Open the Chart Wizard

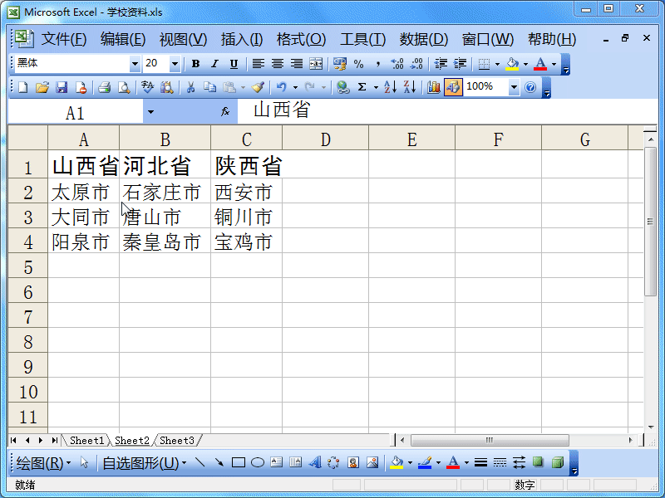point(433,88)
